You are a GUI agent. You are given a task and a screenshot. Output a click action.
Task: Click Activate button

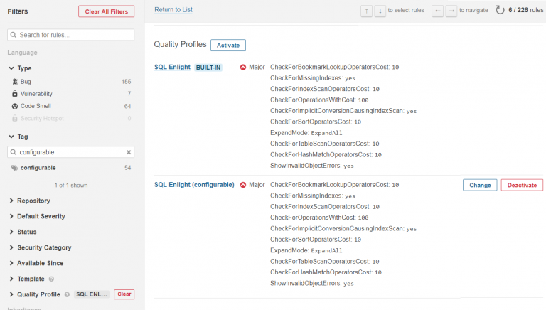[x=228, y=46]
